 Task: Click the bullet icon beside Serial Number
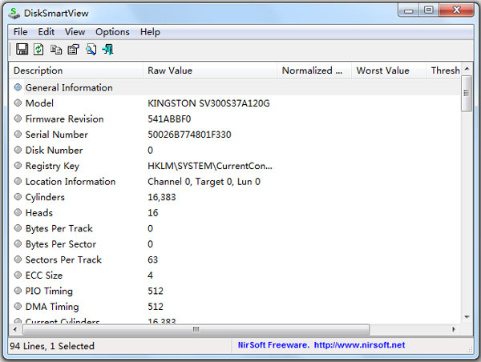[x=18, y=135]
